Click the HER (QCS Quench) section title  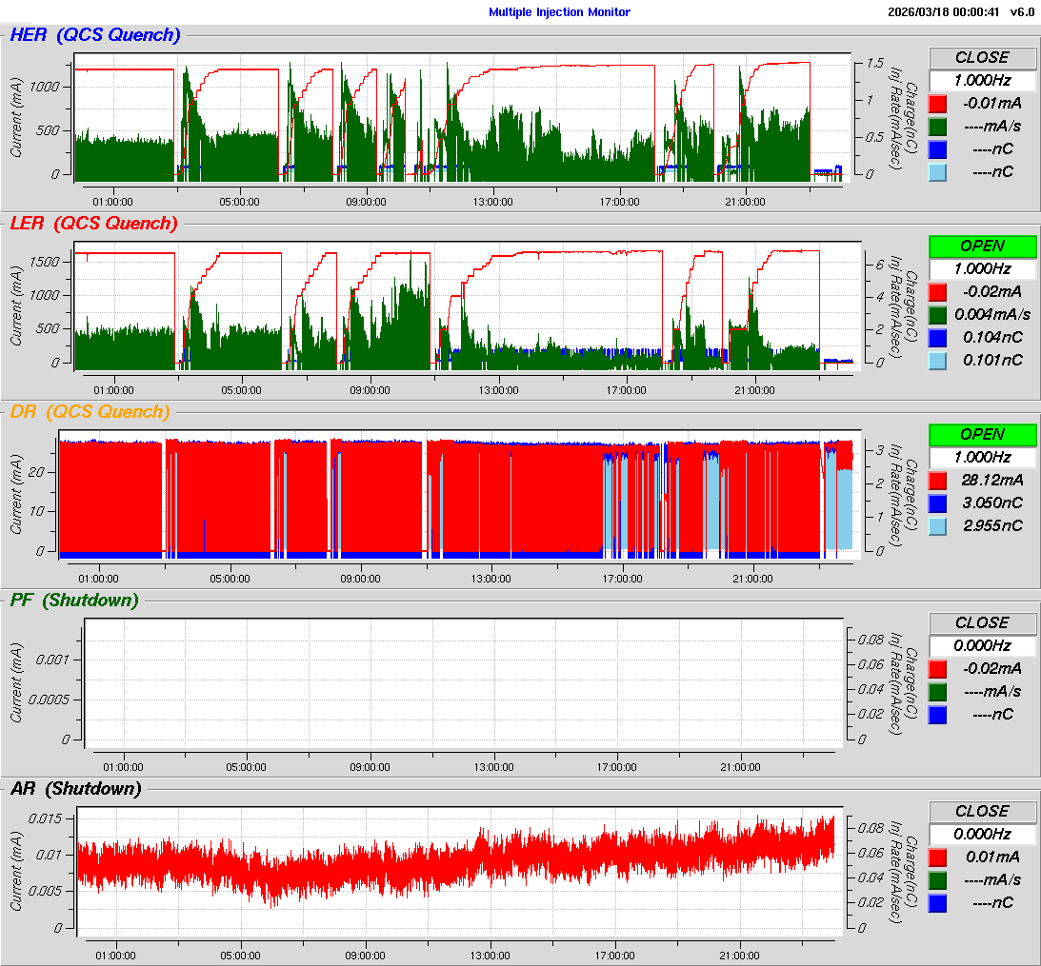[x=94, y=35]
